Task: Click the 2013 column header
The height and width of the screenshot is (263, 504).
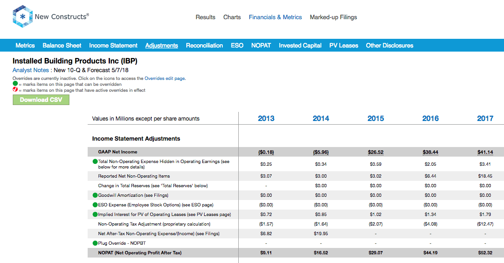Action: (x=266, y=118)
